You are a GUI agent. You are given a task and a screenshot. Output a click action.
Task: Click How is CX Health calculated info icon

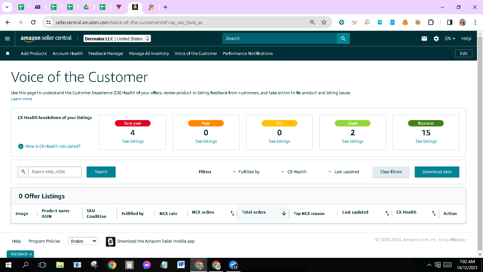(21, 146)
